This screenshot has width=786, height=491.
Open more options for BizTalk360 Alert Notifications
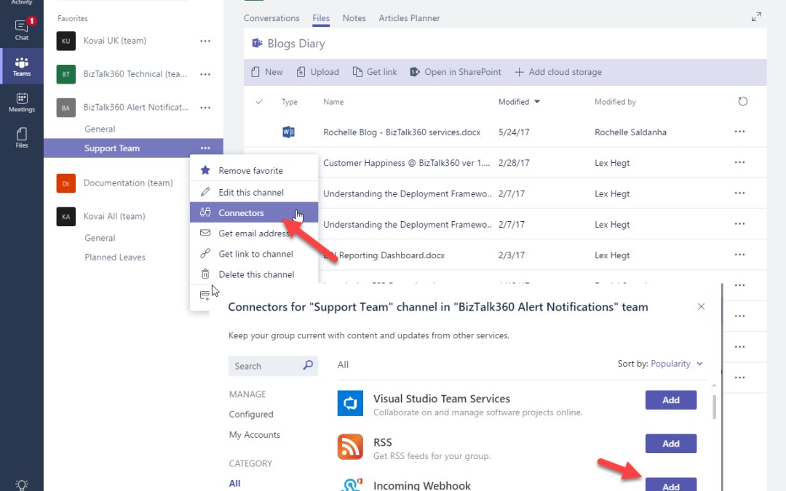click(205, 107)
